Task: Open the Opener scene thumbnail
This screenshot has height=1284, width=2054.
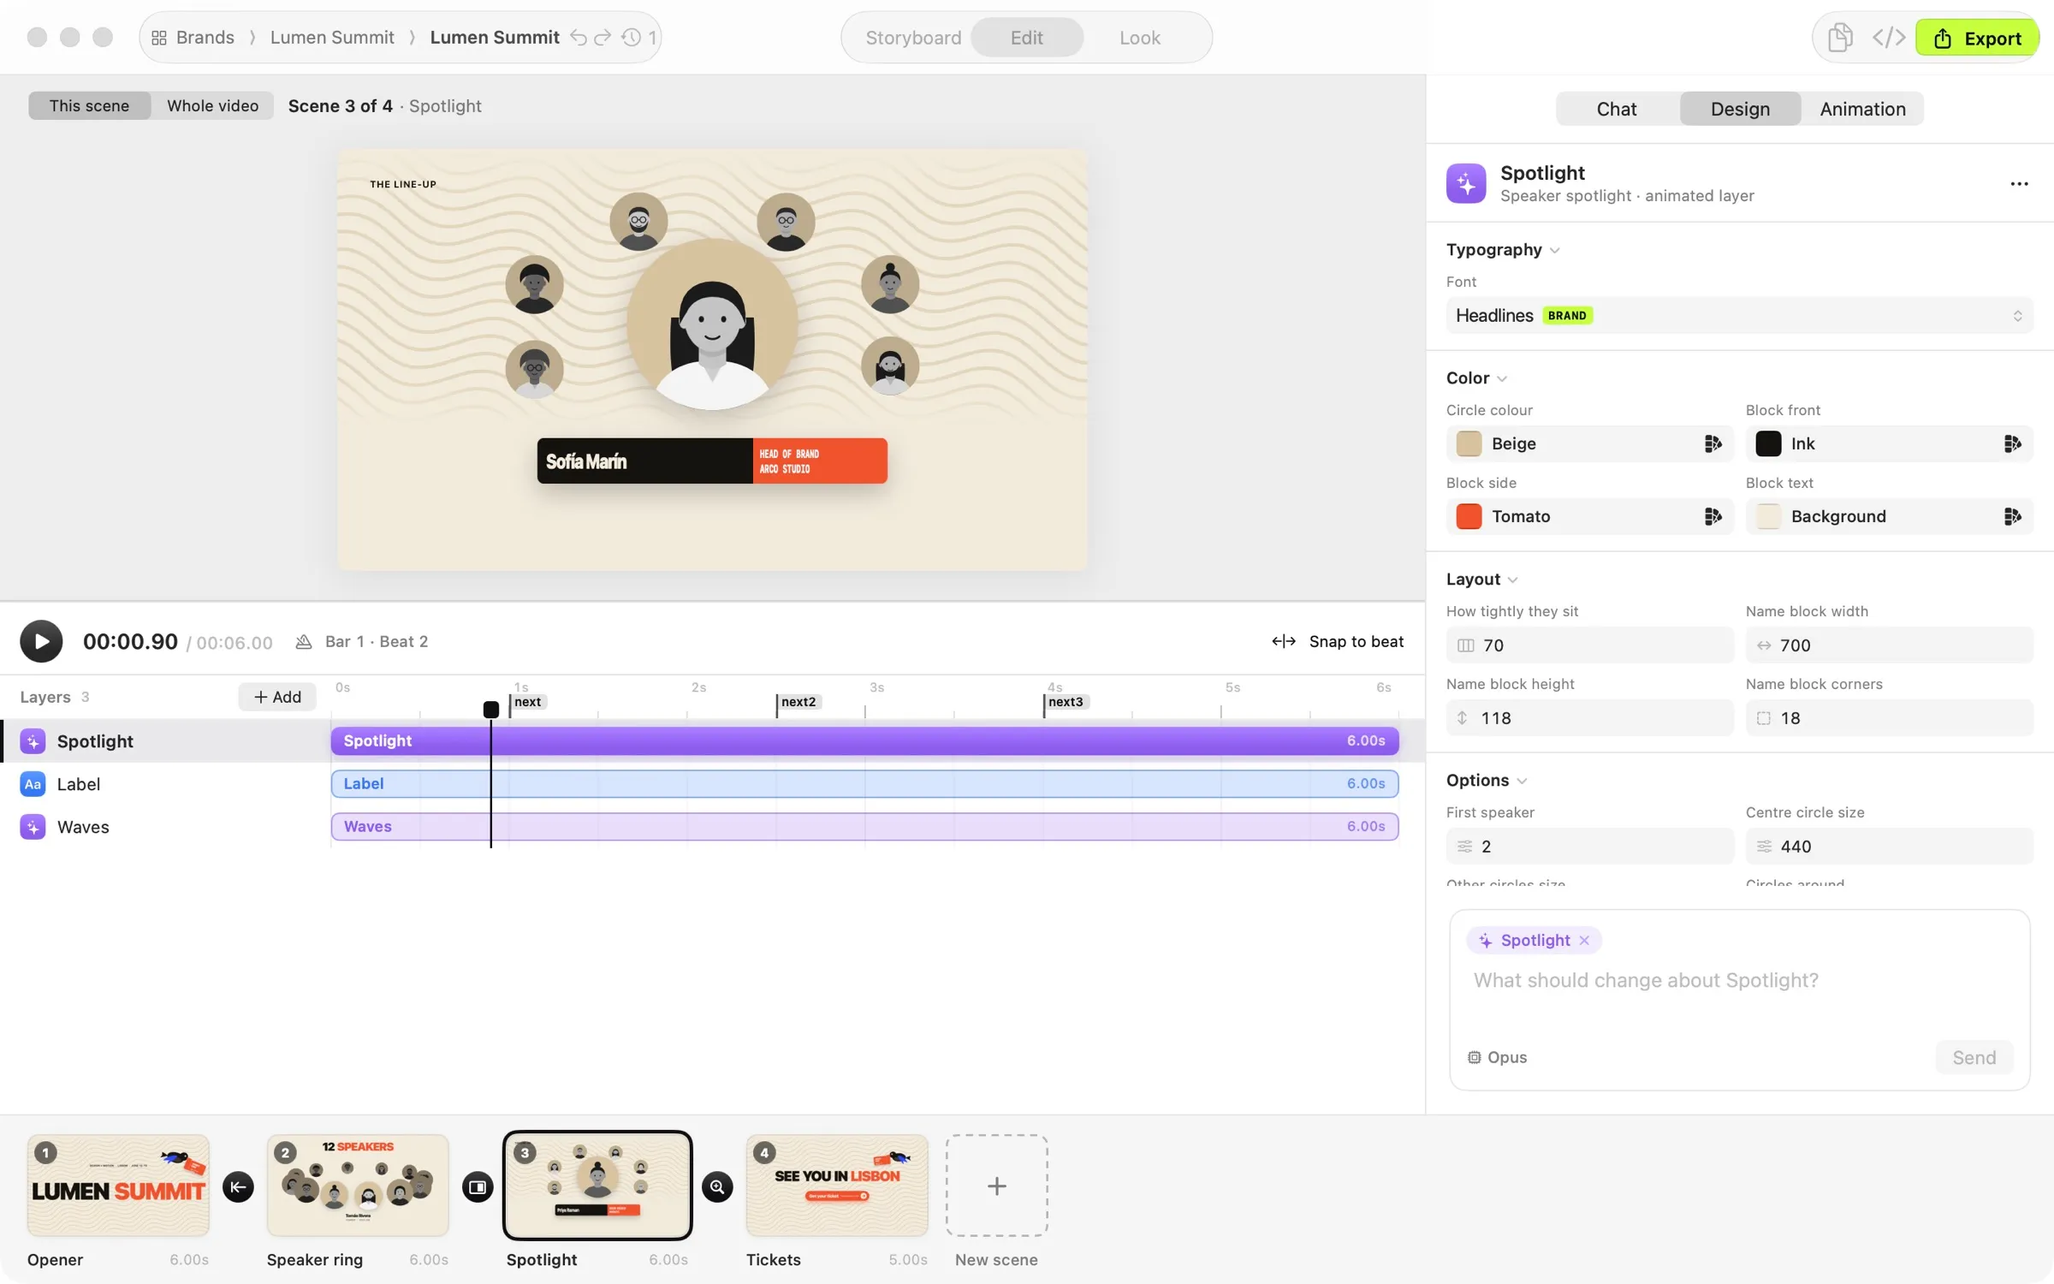Action: [118, 1186]
